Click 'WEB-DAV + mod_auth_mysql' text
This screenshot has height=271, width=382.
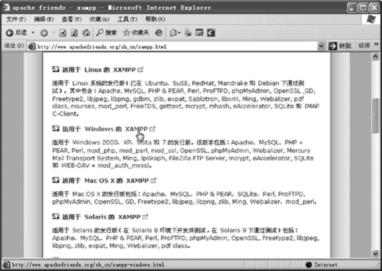point(105,166)
